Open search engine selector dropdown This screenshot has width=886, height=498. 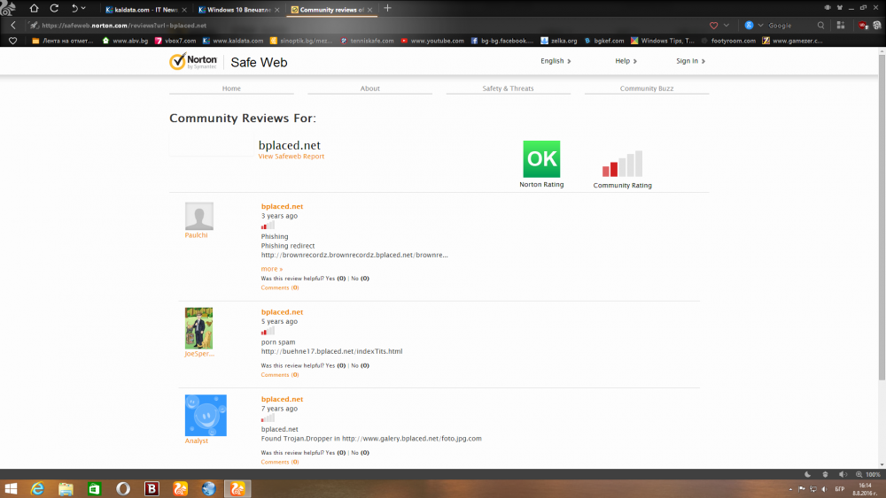760,26
